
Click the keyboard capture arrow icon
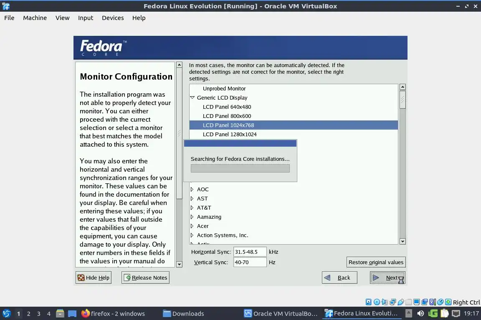click(448, 302)
